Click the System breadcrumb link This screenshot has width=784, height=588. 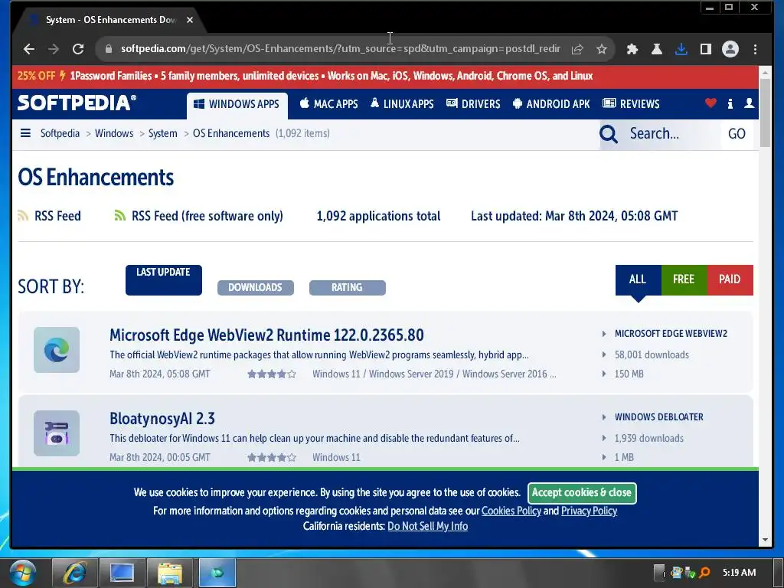[x=162, y=133]
